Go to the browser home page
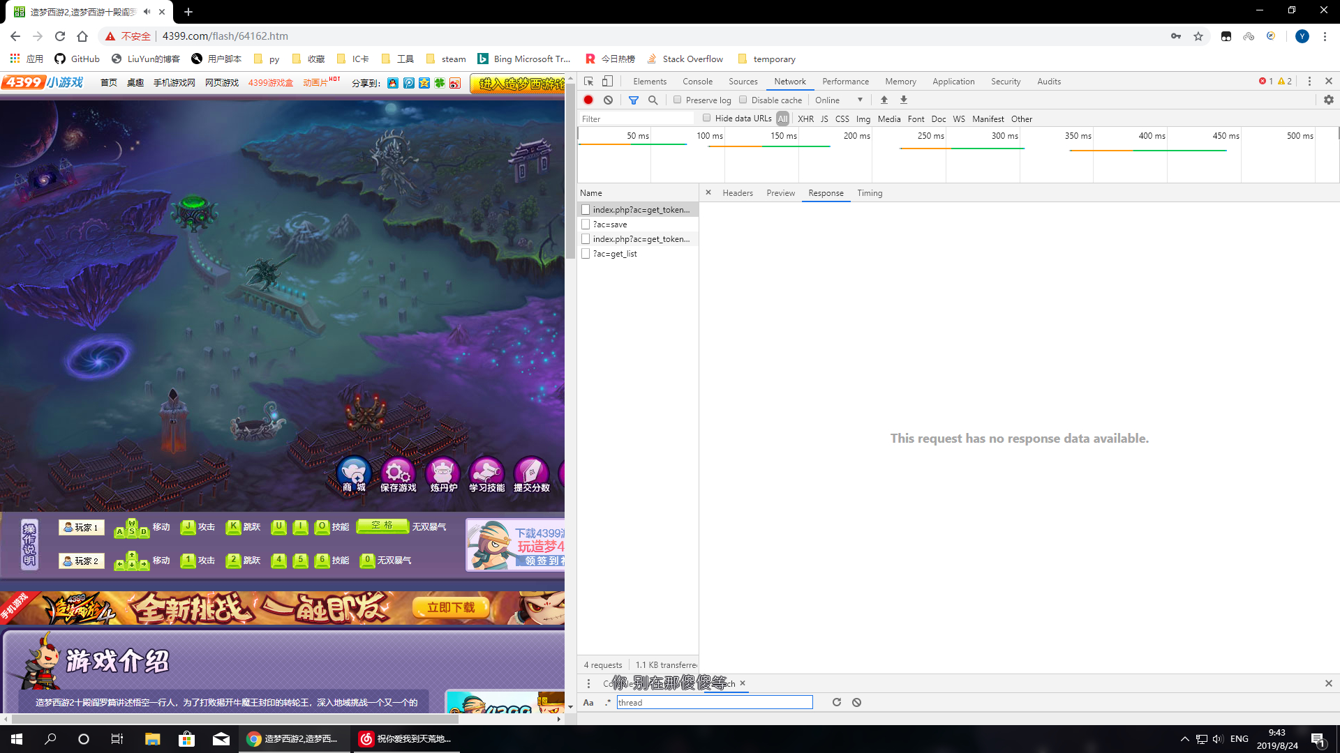The image size is (1340, 753). pos(82,36)
